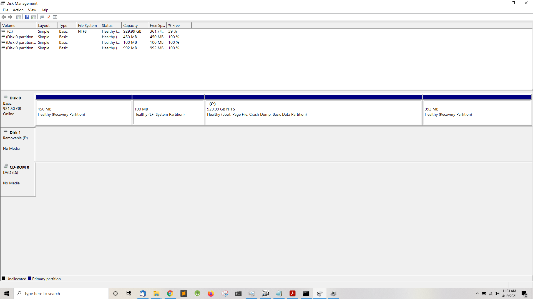This screenshot has width=533, height=299.
Task: Select the 992 MB Recovery Partition block
Action: pos(477,112)
